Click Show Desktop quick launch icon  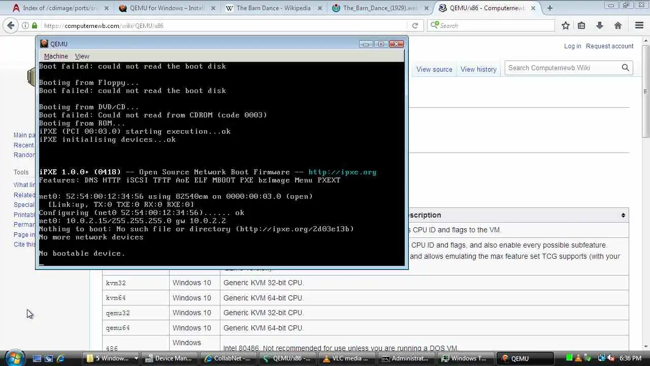click(37, 358)
